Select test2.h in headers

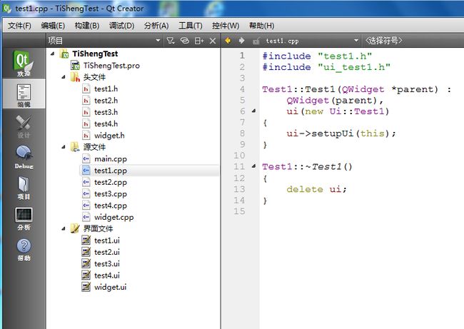click(x=106, y=101)
